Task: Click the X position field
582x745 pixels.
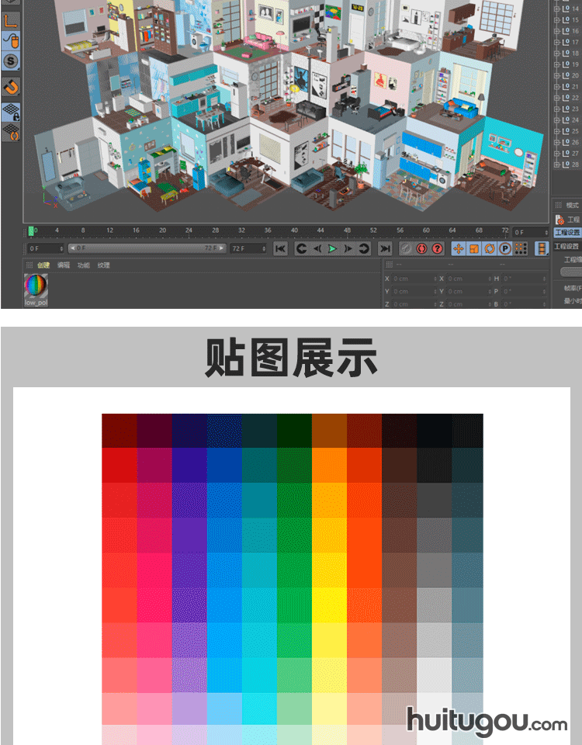Action: pyautogui.click(x=414, y=279)
